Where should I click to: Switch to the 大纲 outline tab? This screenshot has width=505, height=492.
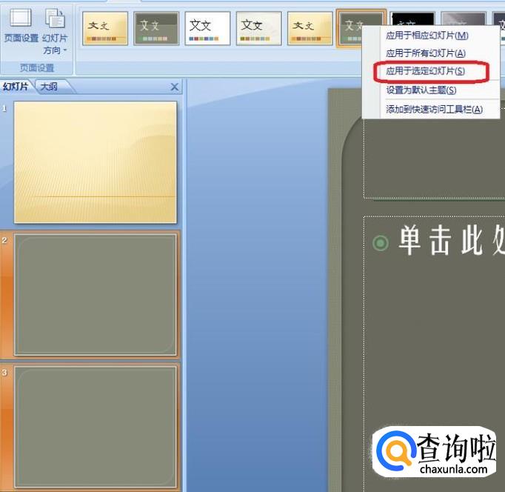pyautogui.click(x=50, y=87)
